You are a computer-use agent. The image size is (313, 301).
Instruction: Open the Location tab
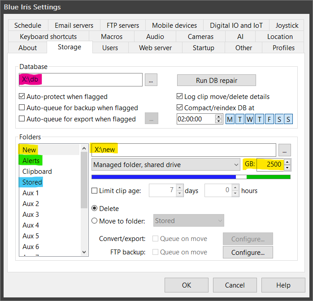click(x=280, y=36)
